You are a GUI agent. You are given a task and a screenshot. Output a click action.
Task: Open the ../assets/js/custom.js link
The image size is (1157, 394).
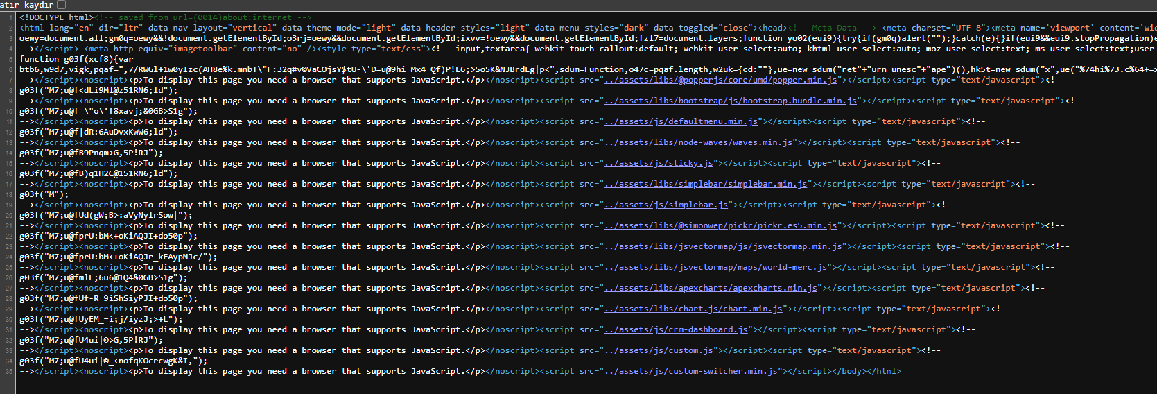tap(659, 350)
